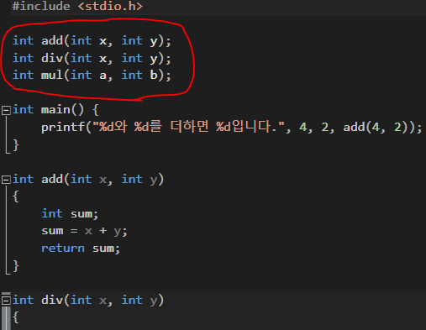Click 'mul' in the mul prototype declaration
The width and height of the screenshot is (426, 330).
pos(52,75)
